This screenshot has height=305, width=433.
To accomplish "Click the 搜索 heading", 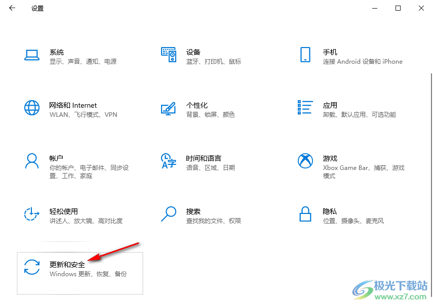I will click(193, 211).
